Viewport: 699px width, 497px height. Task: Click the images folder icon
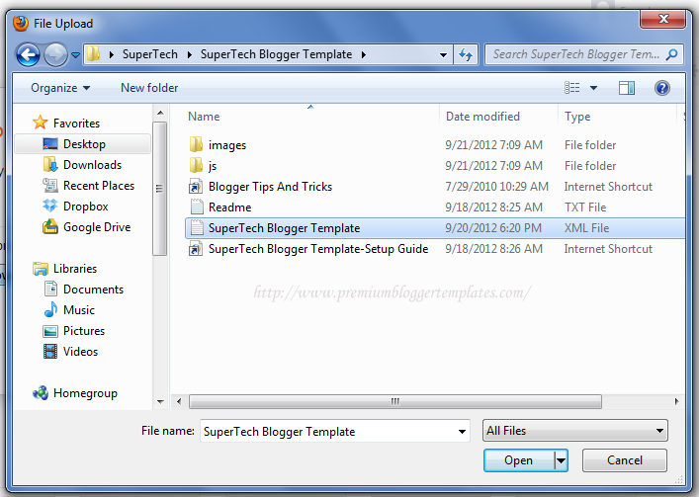(x=196, y=144)
